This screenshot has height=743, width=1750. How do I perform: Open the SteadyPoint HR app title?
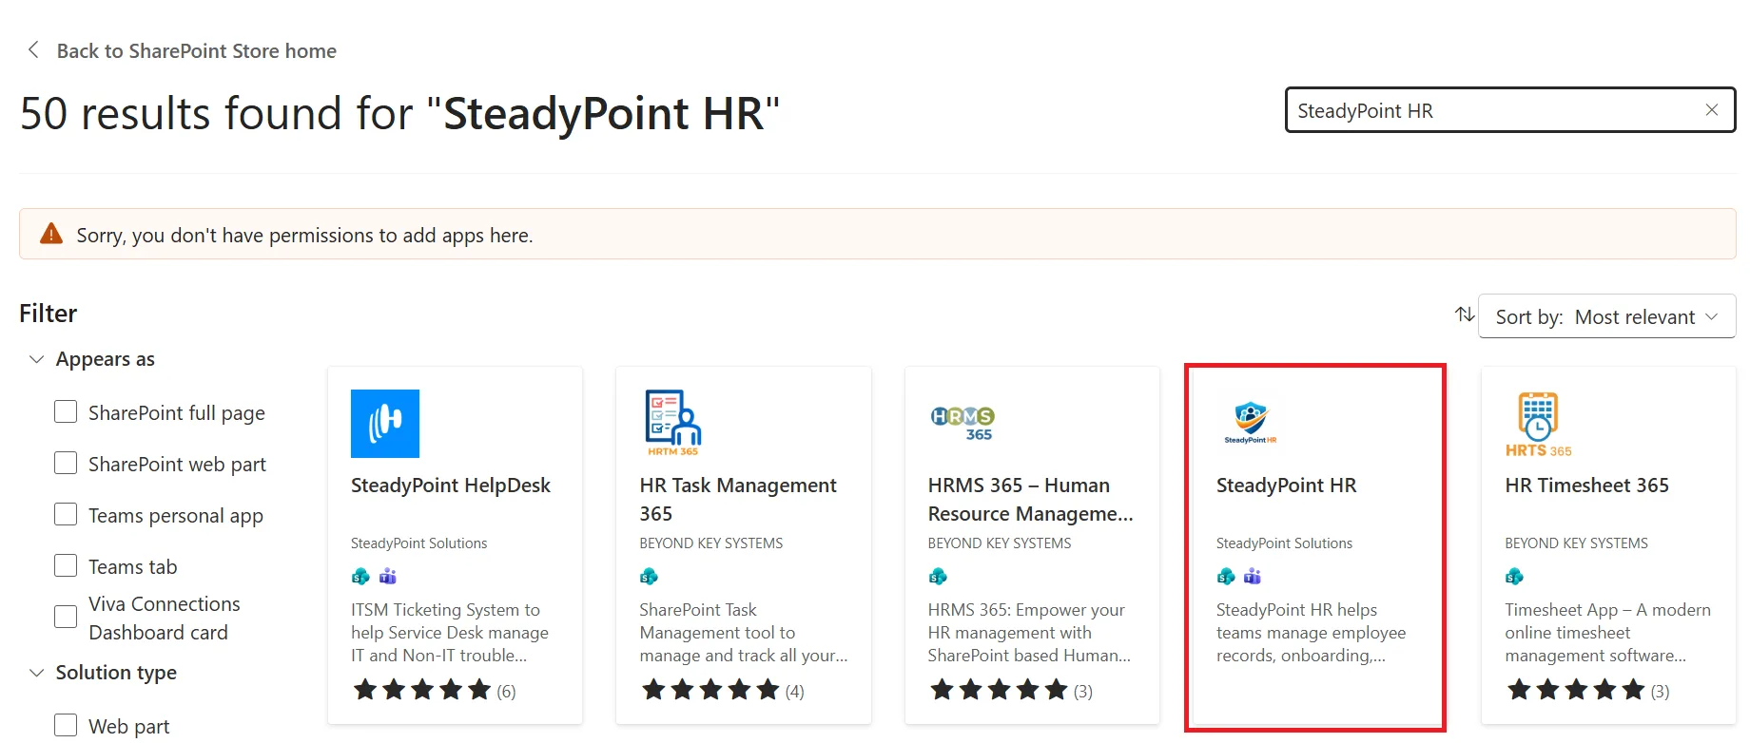tap(1286, 486)
